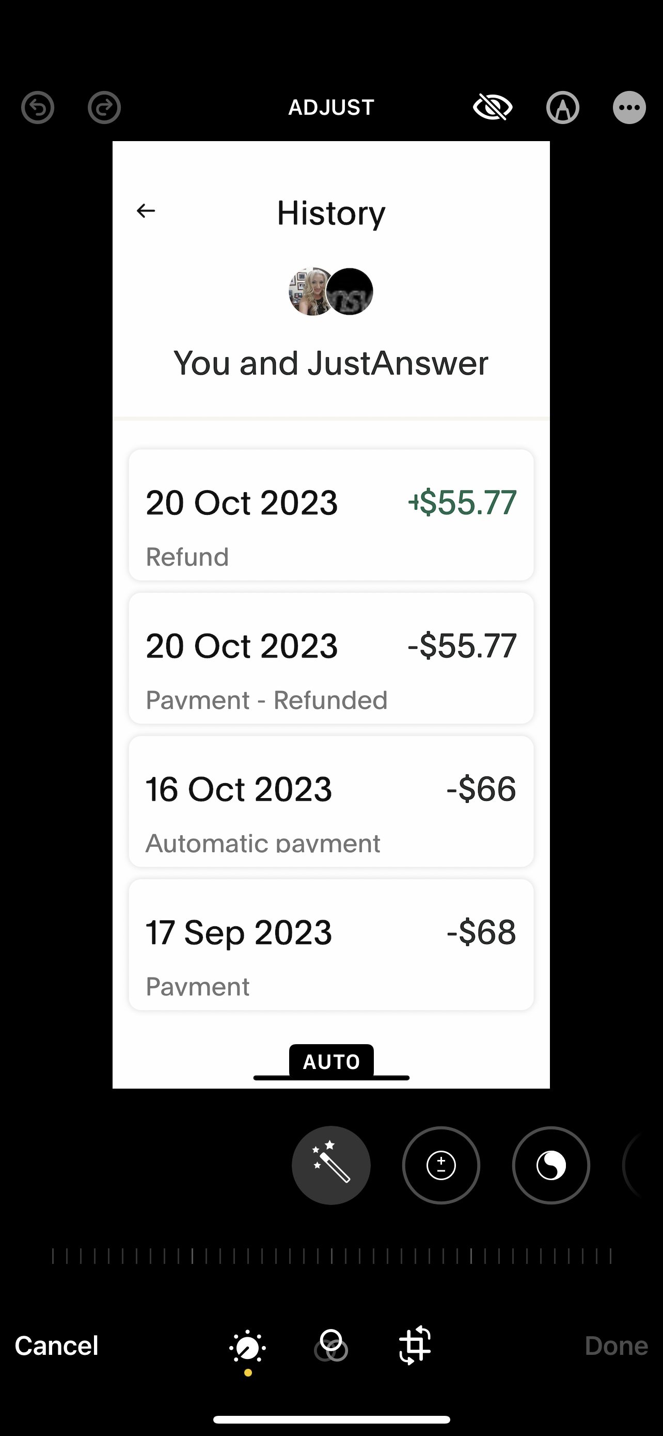Tap the JustAnswer profile avatars

(x=331, y=292)
